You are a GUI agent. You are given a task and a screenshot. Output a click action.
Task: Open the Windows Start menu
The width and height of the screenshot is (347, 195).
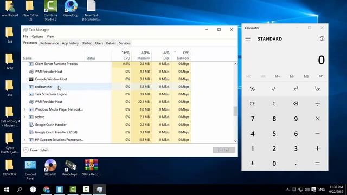coord(7,190)
